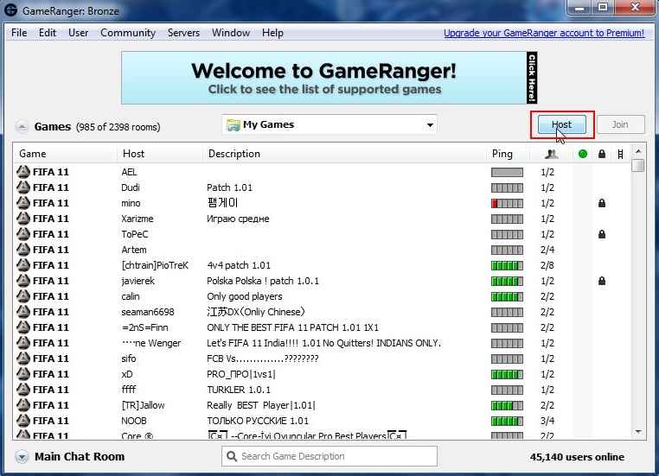Click the 2/4 player count in Artem's row
The width and height of the screenshot is (659, 476).
(x=547, y=250)
